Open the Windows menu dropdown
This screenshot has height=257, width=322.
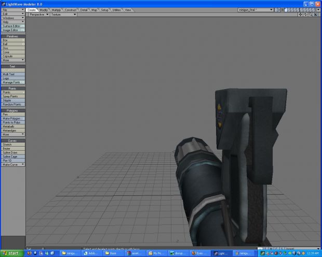13,18
